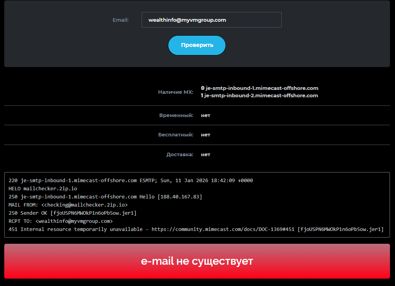This screenshot has width=395, height=286.
Task: Select the je-smtp-inbound-1 MX record entry
Action: coord(260,88)
